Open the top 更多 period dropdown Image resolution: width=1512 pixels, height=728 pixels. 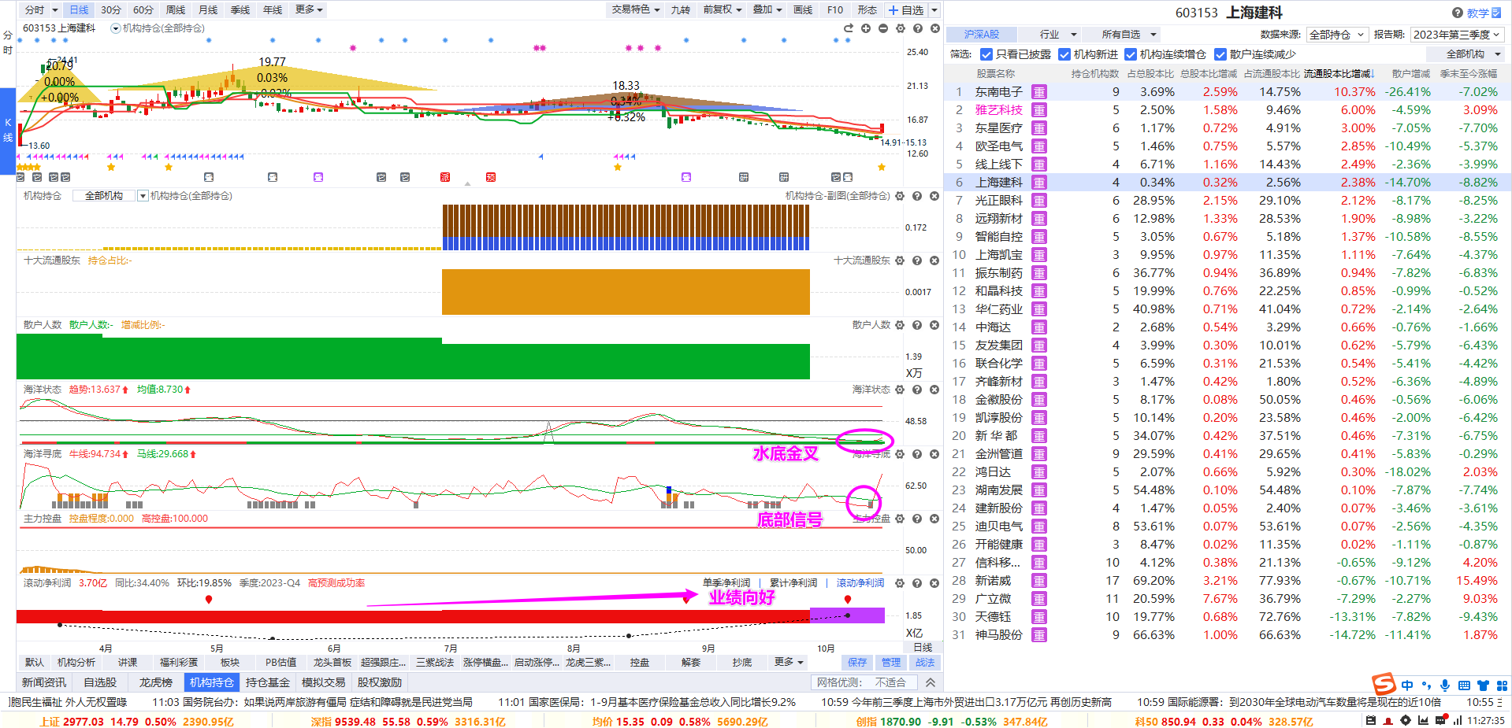pos(309,9)
